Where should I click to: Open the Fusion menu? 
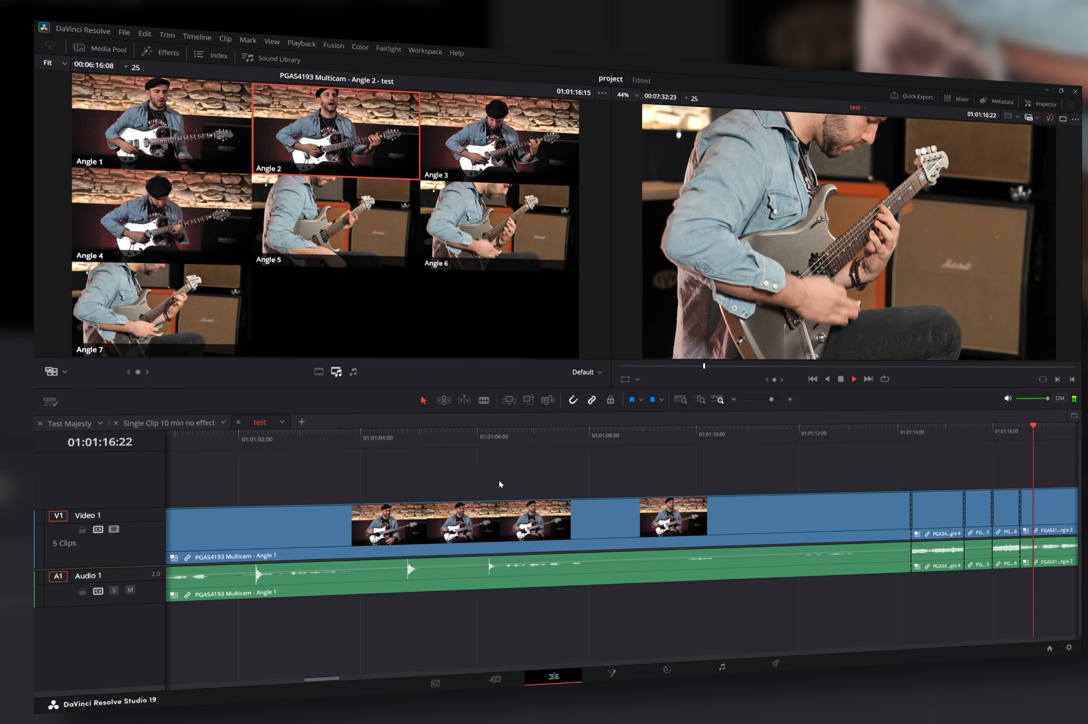point(333,45)
